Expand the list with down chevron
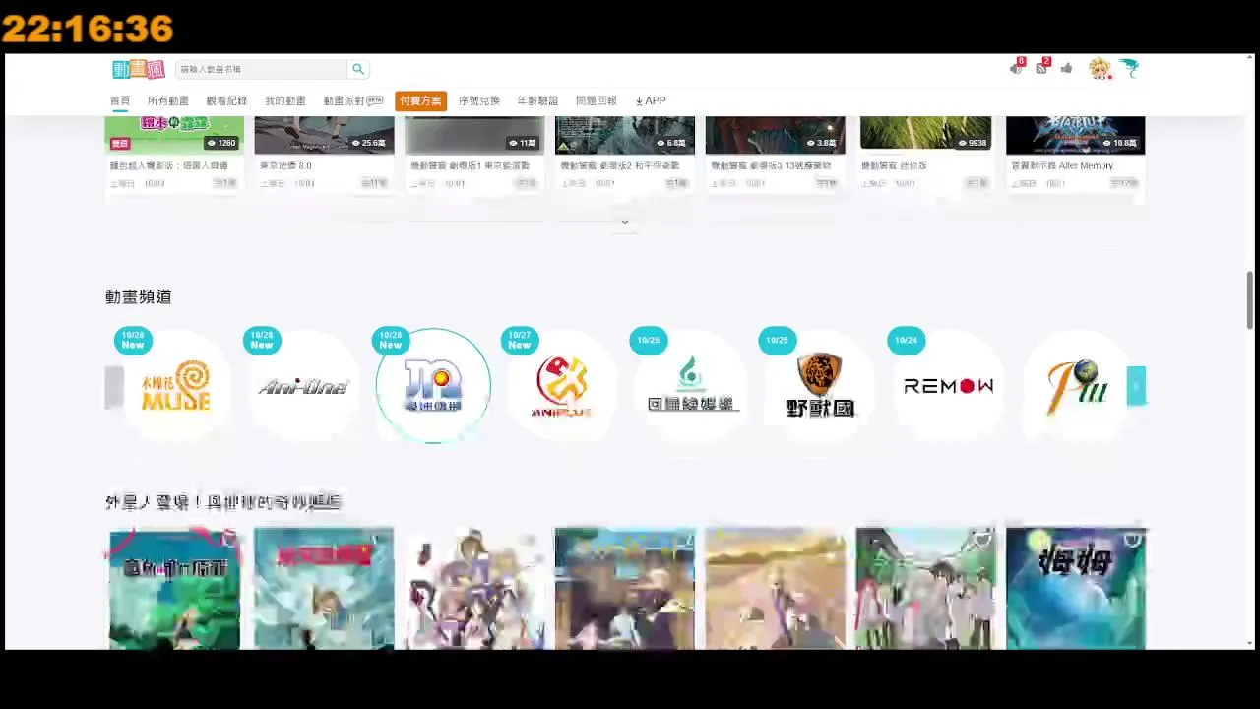 click(x=625, y=222)
